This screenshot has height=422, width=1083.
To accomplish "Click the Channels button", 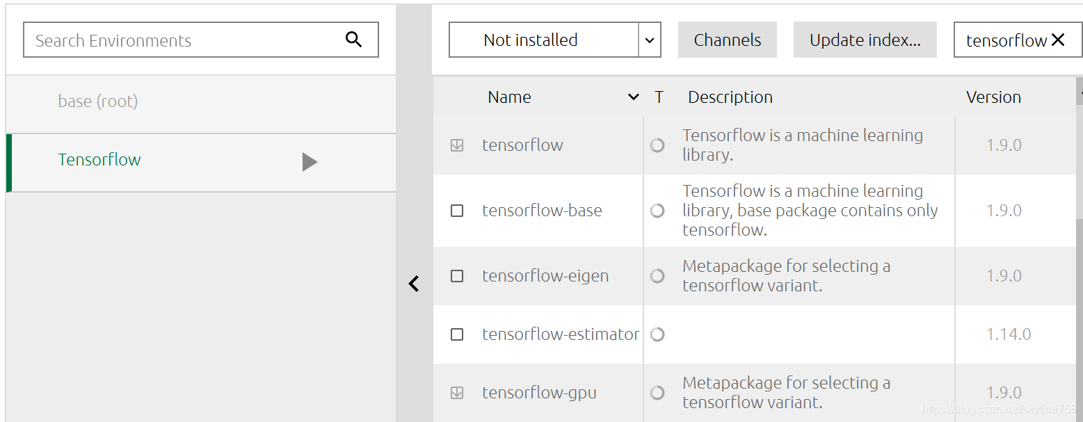I will [727, 40].
